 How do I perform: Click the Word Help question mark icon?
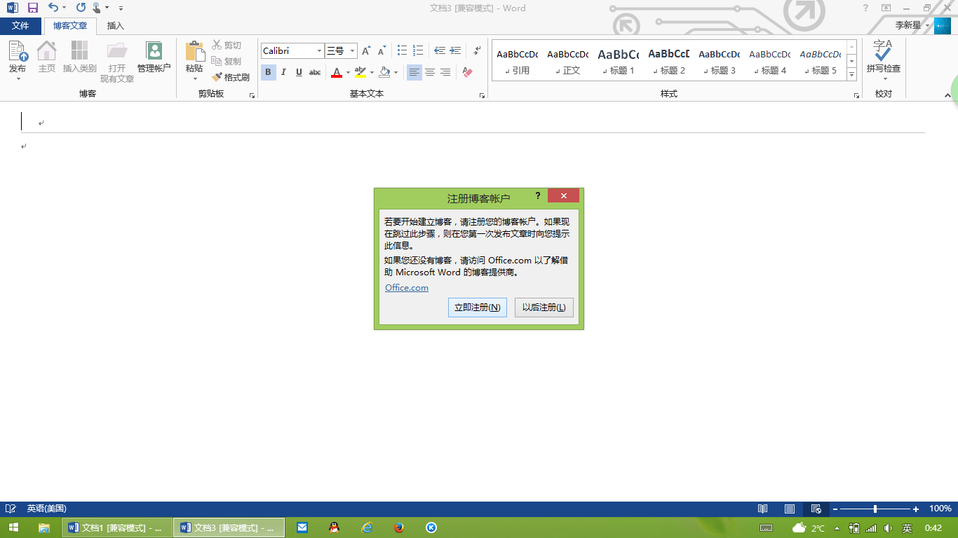[x=865, y=8]
